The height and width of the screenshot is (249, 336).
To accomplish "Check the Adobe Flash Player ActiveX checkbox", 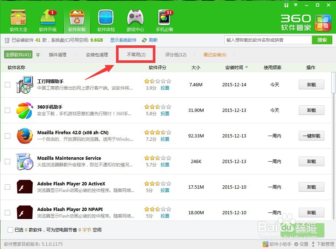I will point(8,187).
